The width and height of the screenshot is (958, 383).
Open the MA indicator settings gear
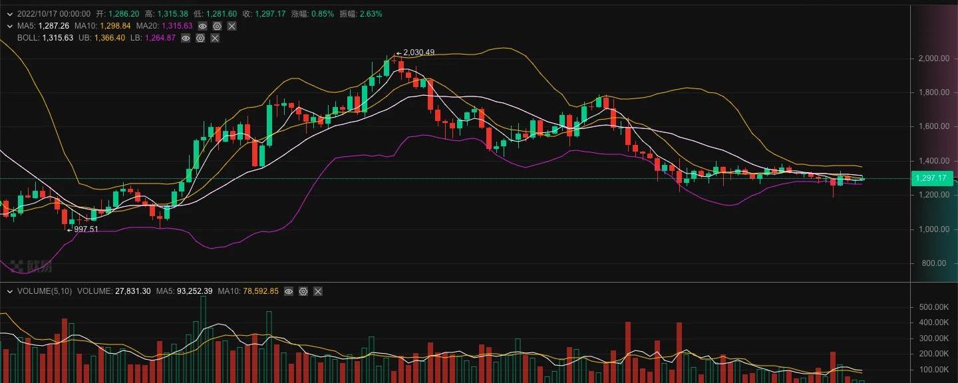(x=217, y=26)
